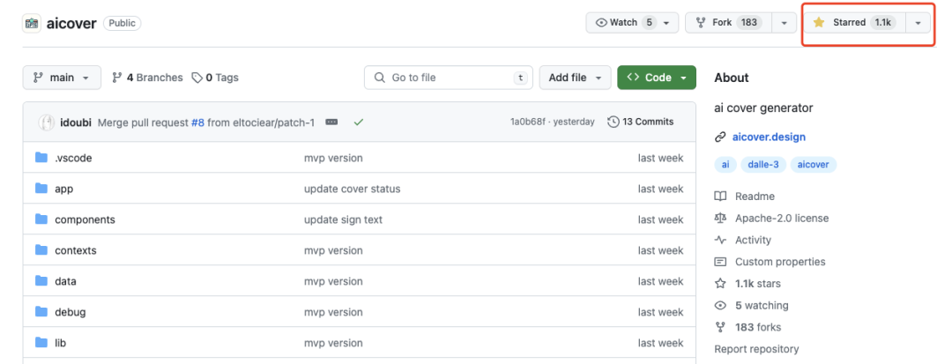952x364 pixels.
Task: Click the eye icon beside 5 watching
Action: 720,306
